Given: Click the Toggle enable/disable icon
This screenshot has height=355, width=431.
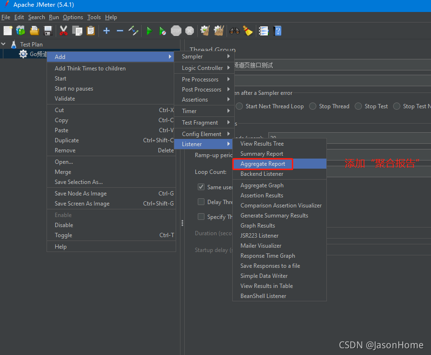Looking at the screenshot, I should 133,31.
